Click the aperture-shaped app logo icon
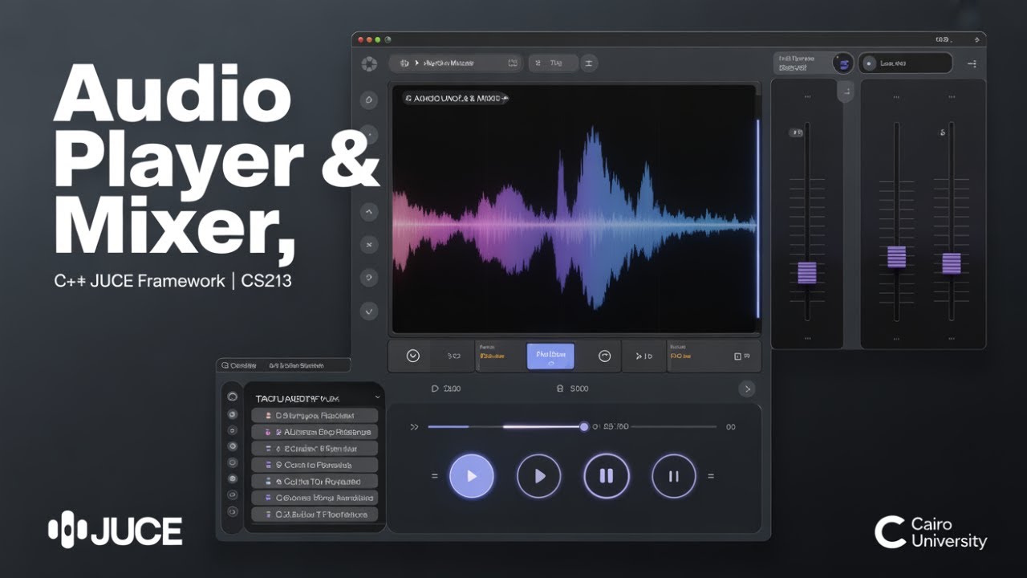Image resolution: width=1027 pixels, height=578 pixels. tap(368, 63)
